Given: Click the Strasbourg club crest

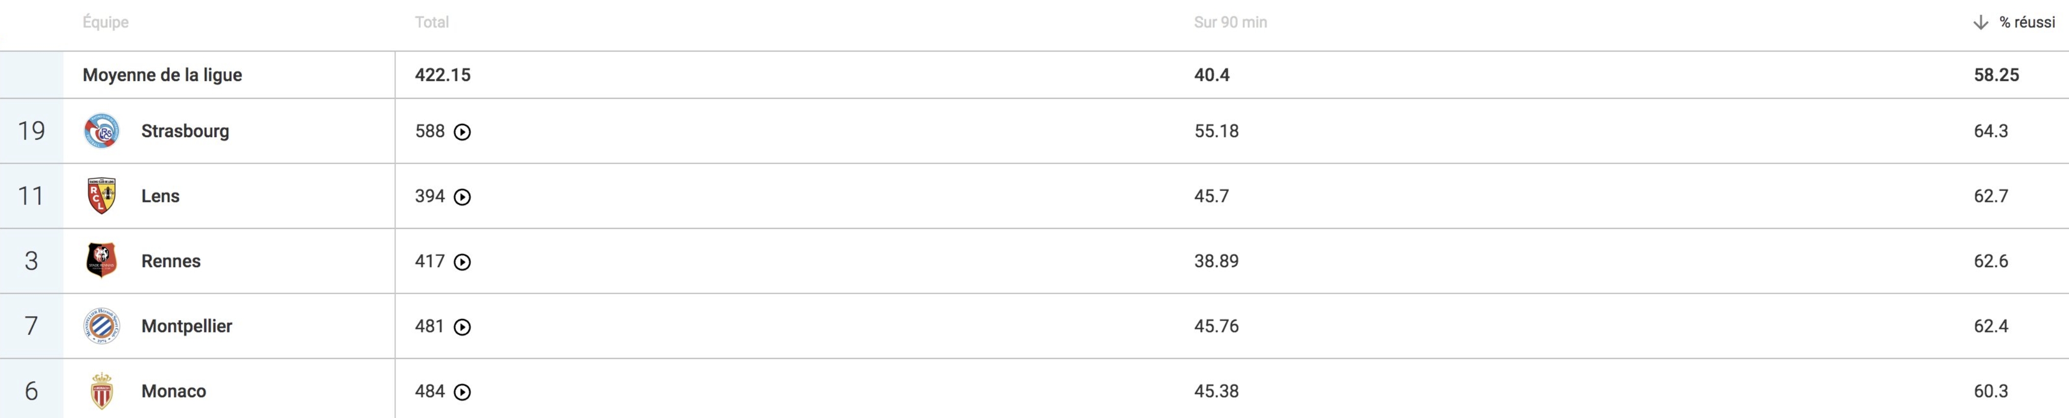Looking at the screenshot, I should [102, 131].
